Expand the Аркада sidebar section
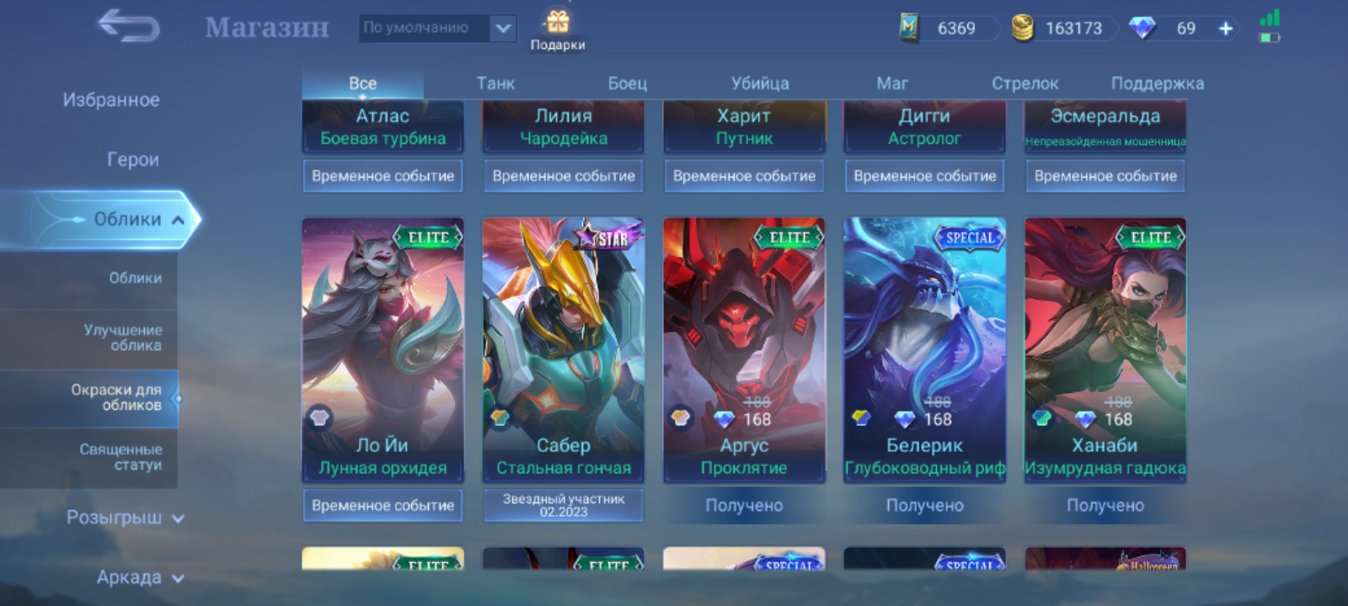Image resolution: width=1348 pixels, height=606 pixels. click(140, 577)
